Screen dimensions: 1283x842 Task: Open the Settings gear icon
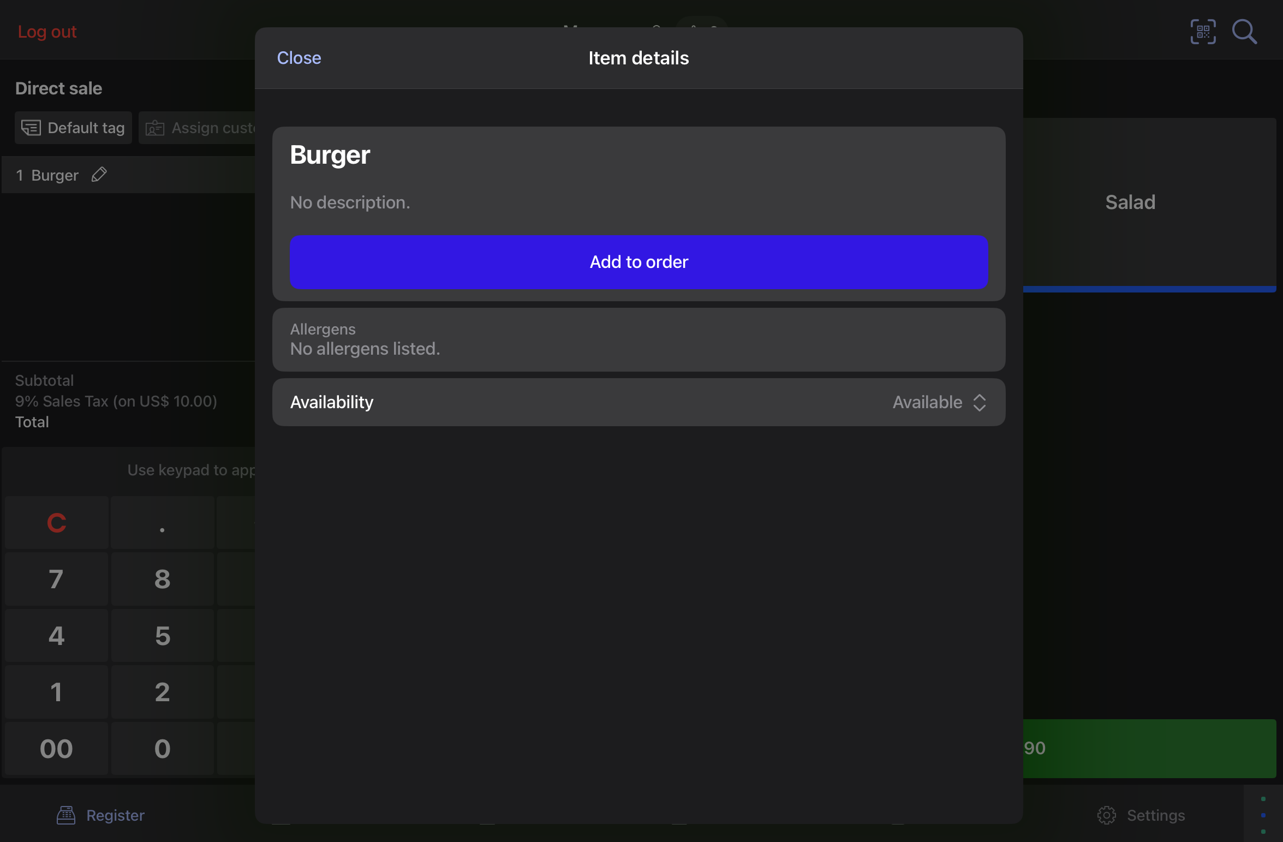tap(1106, 815)
